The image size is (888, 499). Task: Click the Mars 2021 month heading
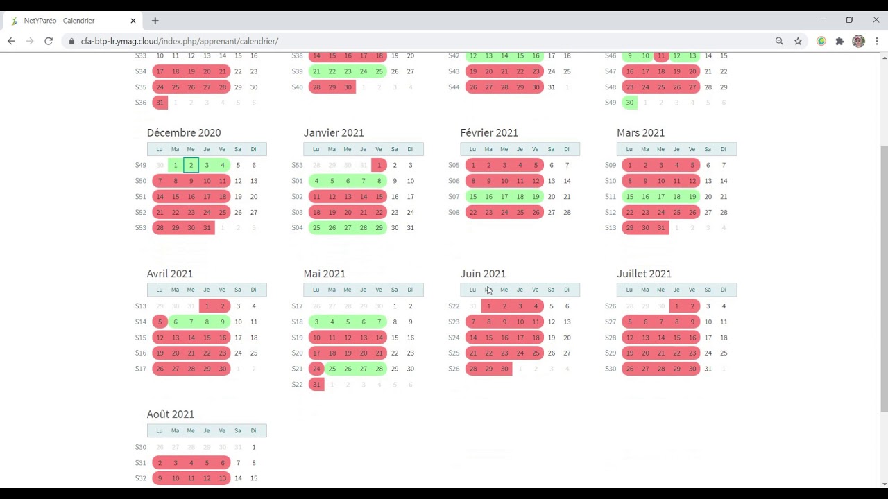point(640,132)
